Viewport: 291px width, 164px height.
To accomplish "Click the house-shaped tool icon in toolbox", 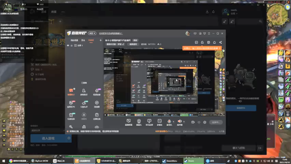I will pos(84,127).
